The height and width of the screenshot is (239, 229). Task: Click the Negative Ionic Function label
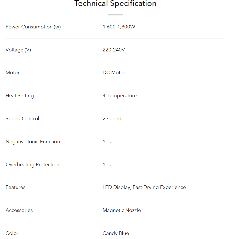(x=33, y=142)
